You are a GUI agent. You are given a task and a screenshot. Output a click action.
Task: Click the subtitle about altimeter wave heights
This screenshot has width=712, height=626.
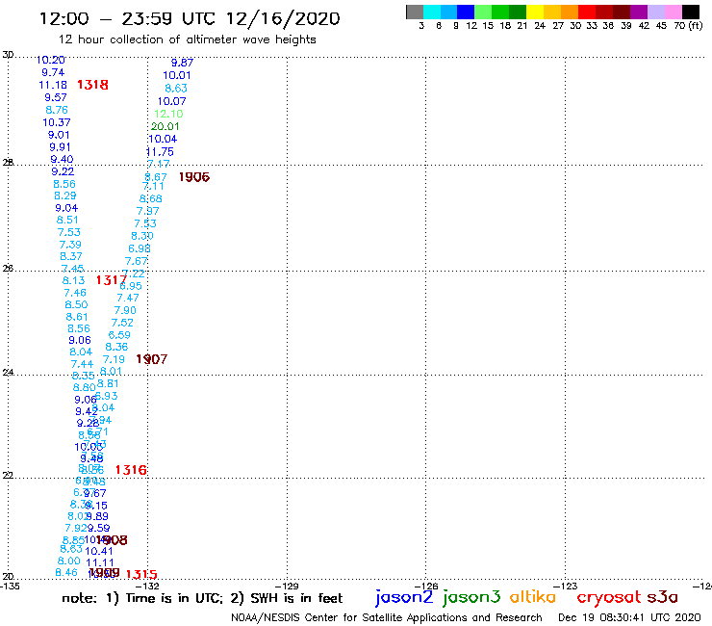click(x=188, y=40)
